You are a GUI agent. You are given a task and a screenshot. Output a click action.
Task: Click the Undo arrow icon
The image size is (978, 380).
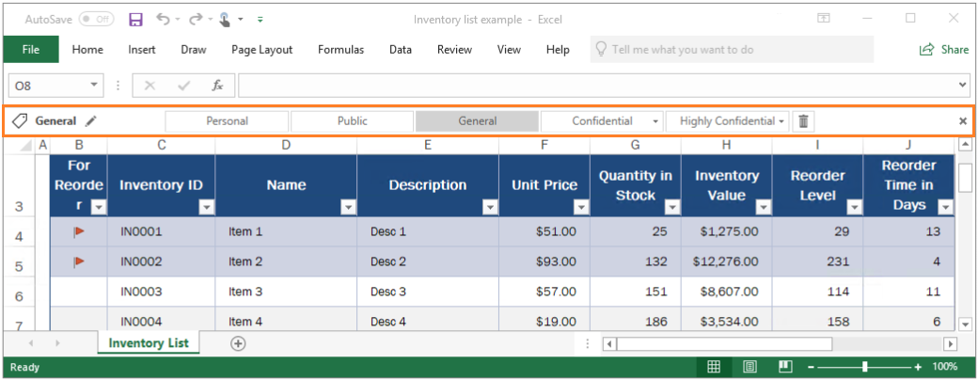point(163,19)
